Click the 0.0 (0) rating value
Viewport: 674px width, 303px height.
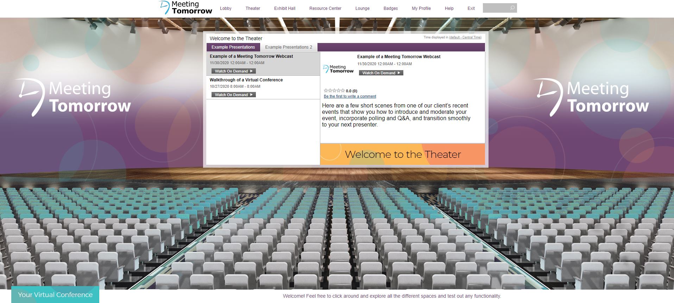pos(352,91)
